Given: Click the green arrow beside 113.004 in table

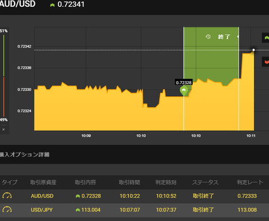Looking at the screenshot, I should pos(78,210).
